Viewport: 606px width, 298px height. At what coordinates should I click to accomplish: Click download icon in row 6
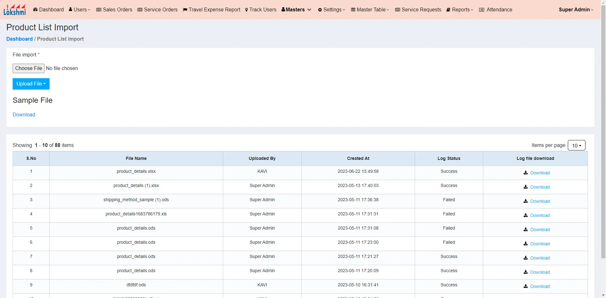click(526, 244)
